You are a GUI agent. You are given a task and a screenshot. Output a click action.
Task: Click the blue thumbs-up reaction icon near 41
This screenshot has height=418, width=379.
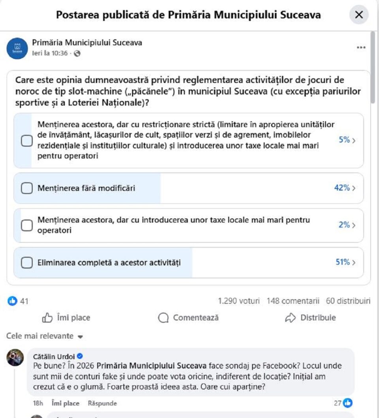point(13,301)
